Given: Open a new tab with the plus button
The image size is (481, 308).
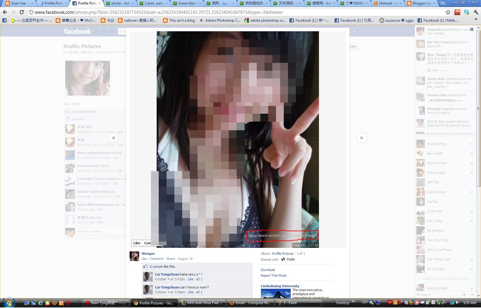Looking at the screenshot, I should click(443, 3).
